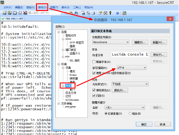This screenshot has width=179, height=135.
Task: Open the UTF-8 character encoding dropdown
Action: click(x=132, y=68)
